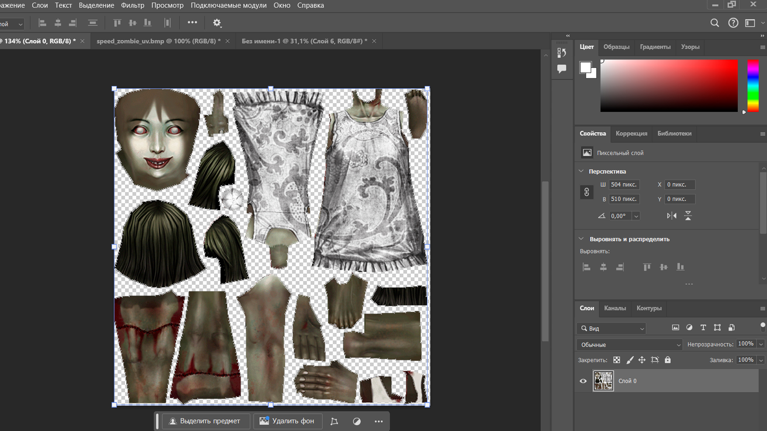Image resolution: width=767 pixels, height=431 pixels.
Task: Click the rainbow hue slider strip
Action: 753,86
